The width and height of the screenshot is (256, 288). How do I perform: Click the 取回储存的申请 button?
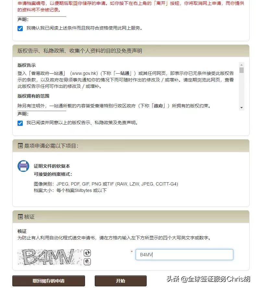point(49,281)
